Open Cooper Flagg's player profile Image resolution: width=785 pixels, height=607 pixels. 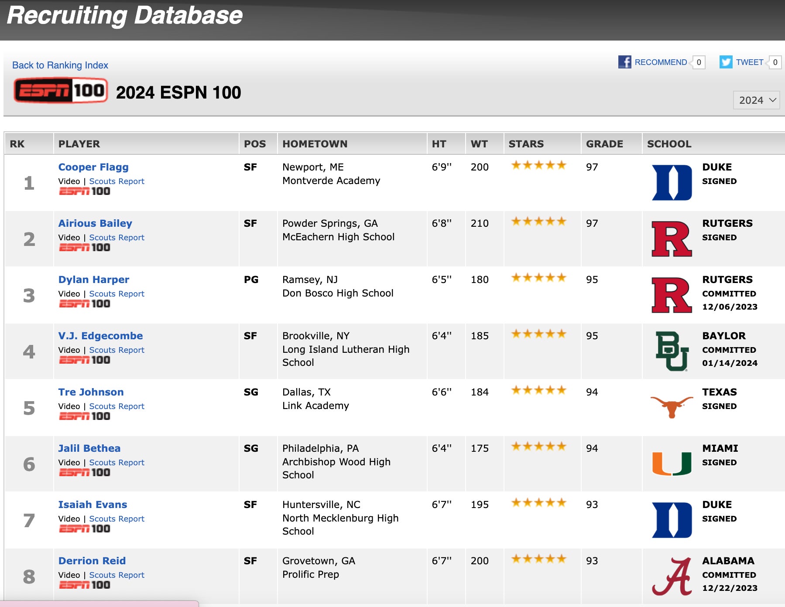(x=93, y=167)
